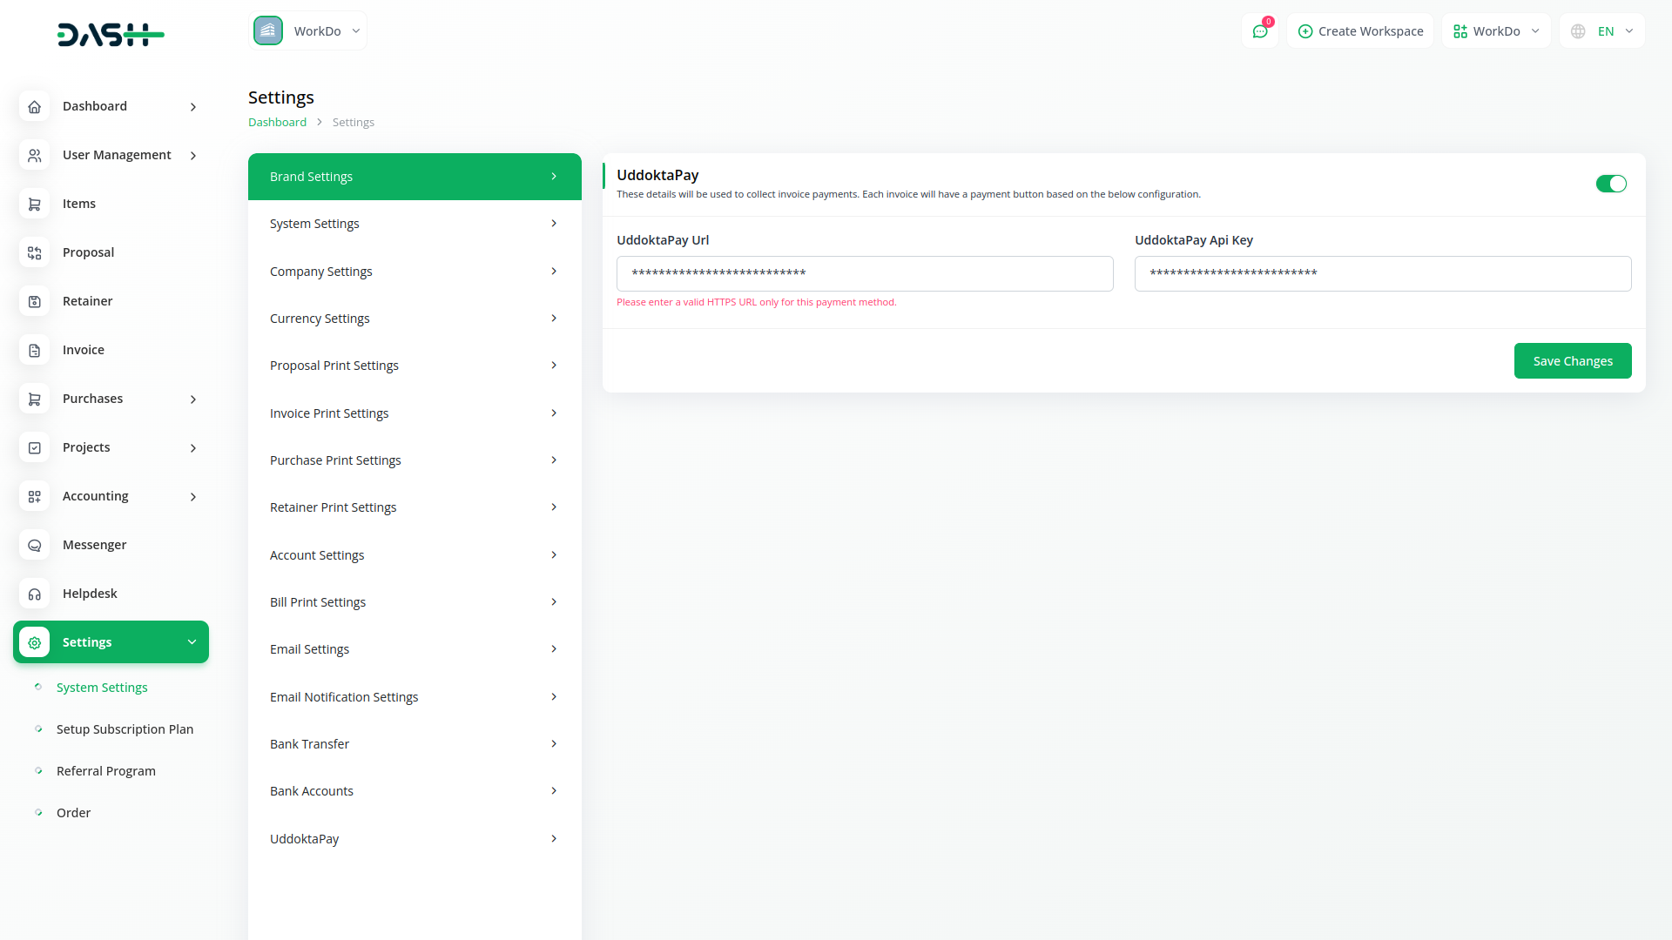Open Proposal Print Settings section
1672x940 pixels.
(415, 366)
